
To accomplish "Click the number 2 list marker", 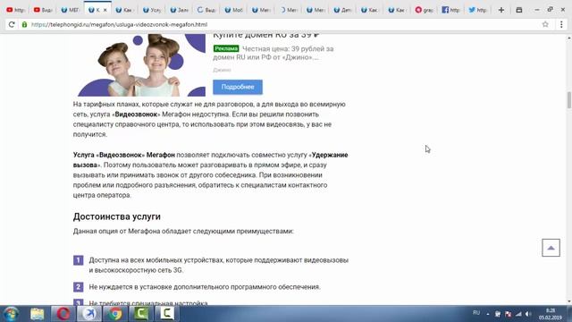I will tap(78, 287).
